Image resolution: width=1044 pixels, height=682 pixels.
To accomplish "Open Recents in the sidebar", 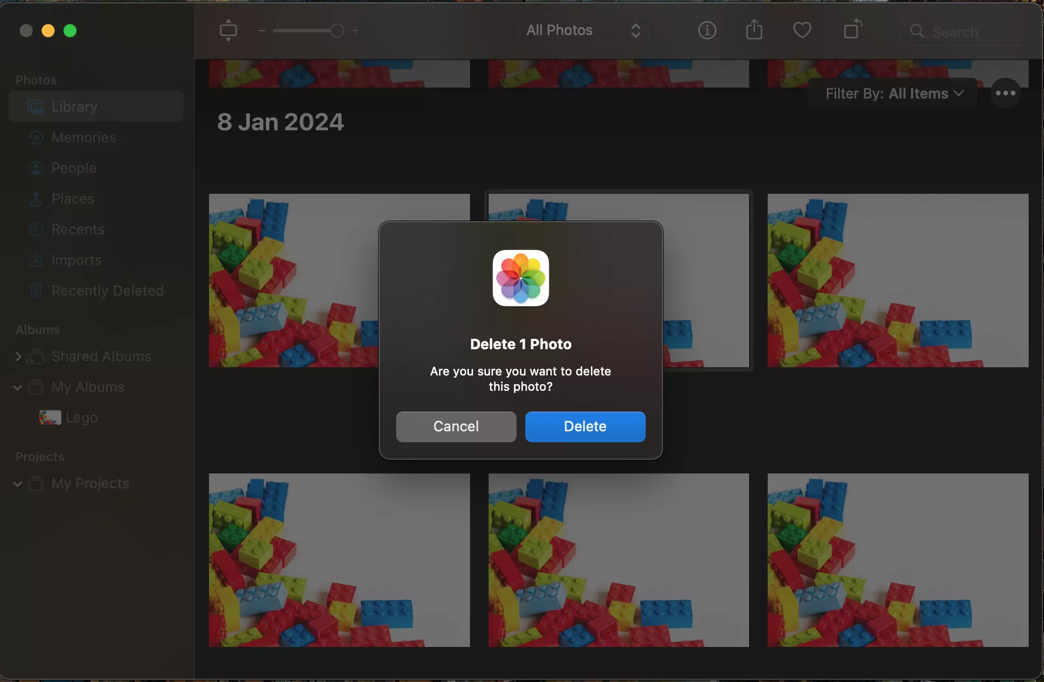I will (x=96, y=229).
